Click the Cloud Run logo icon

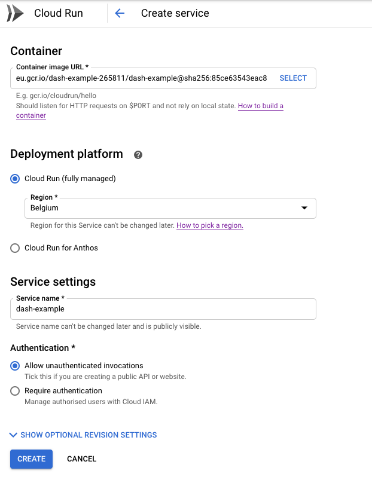tap(15, 13)
